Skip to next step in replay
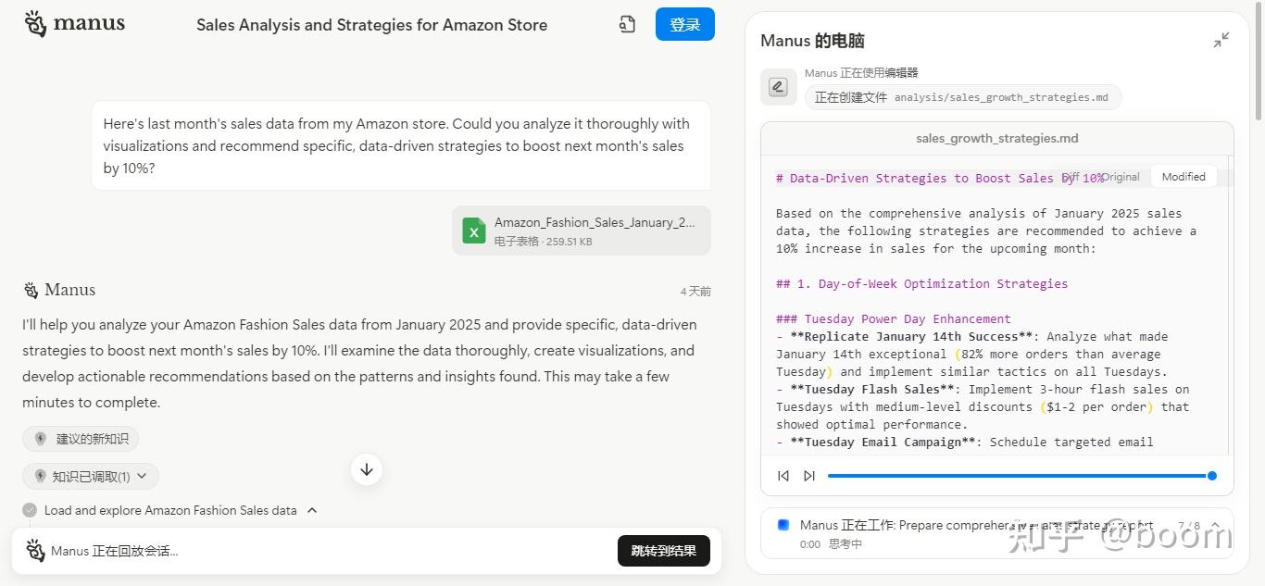Viewport: 1265px width, 586px height. click(809, 476)
